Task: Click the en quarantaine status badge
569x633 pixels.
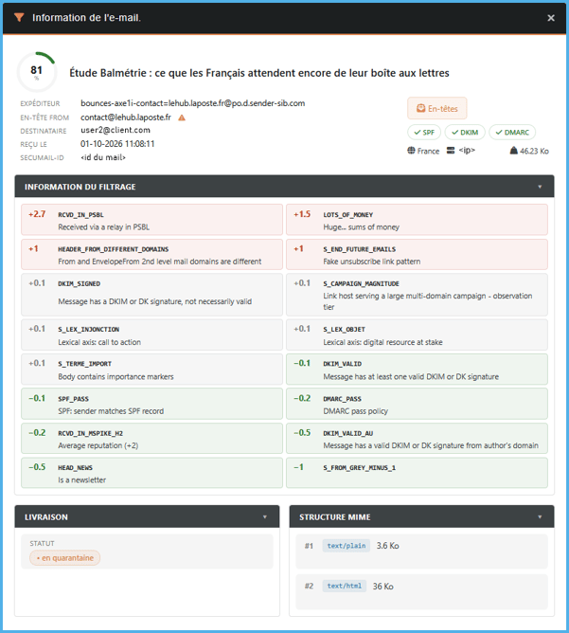Action: tap(65, 558)
